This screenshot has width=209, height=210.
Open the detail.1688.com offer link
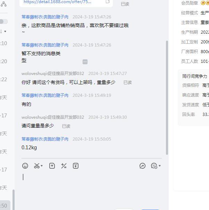(x=58, y=2)
